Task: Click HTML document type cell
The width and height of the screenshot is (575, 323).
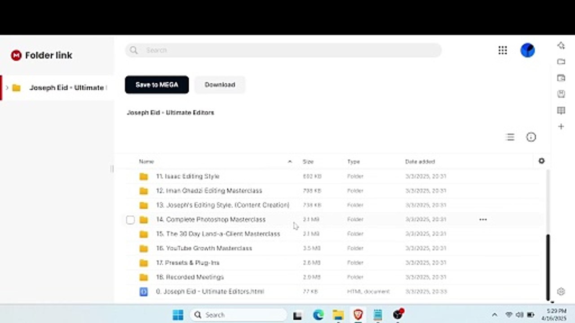Action: (368, 292)
